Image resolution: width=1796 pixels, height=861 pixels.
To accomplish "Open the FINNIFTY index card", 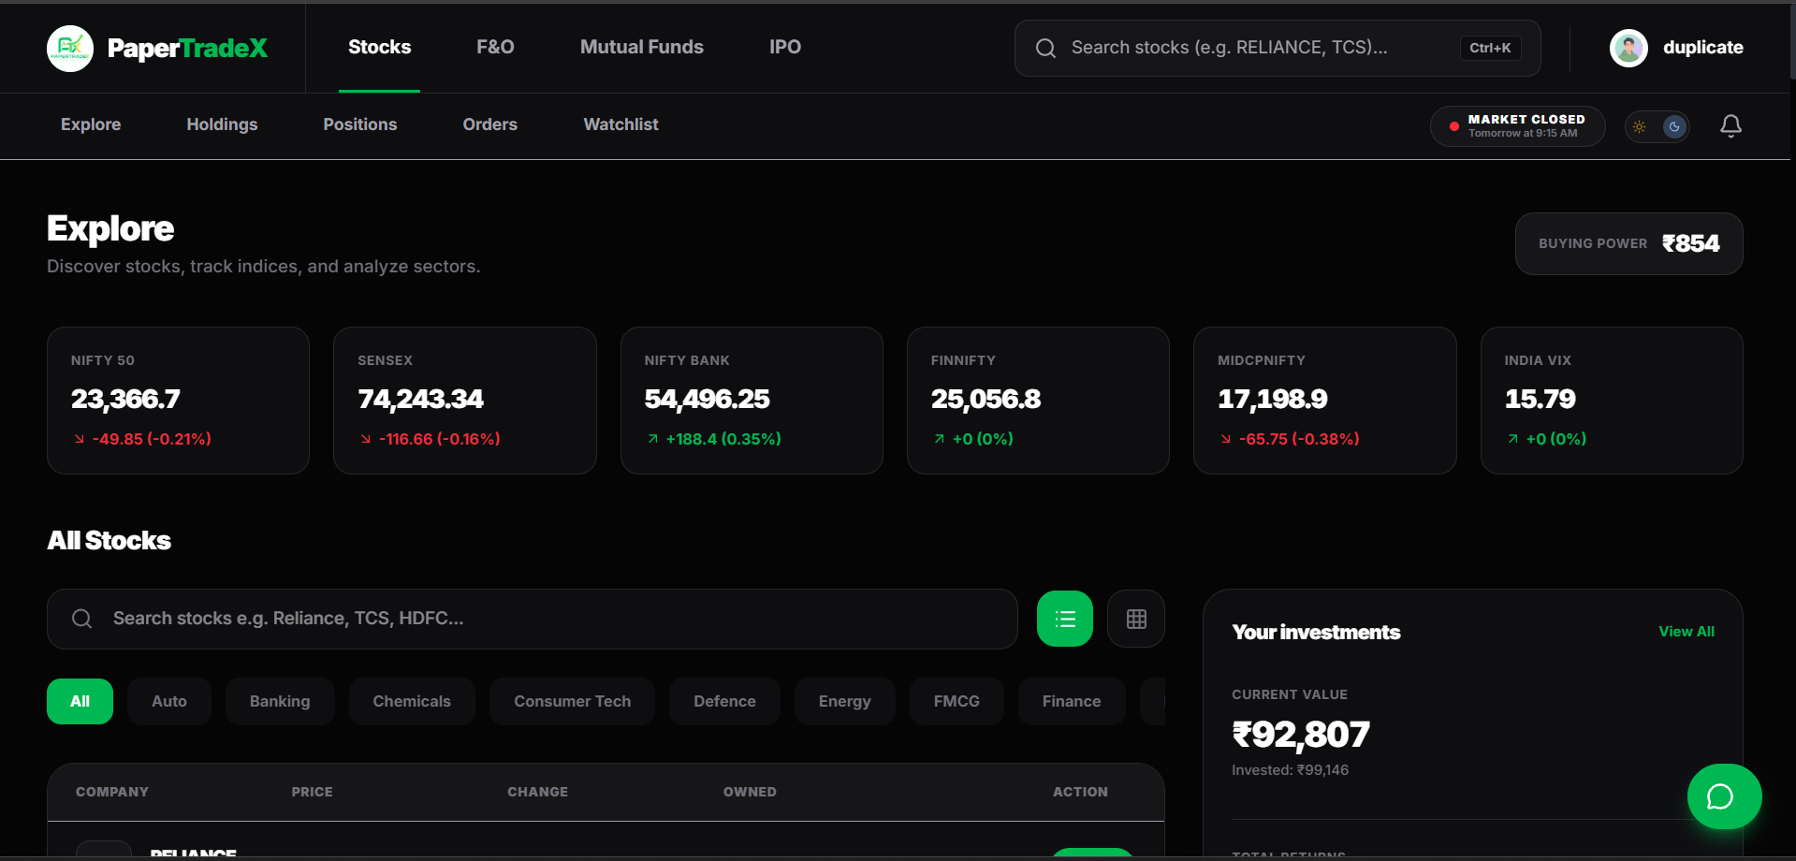I will [x=1038, y=401].
